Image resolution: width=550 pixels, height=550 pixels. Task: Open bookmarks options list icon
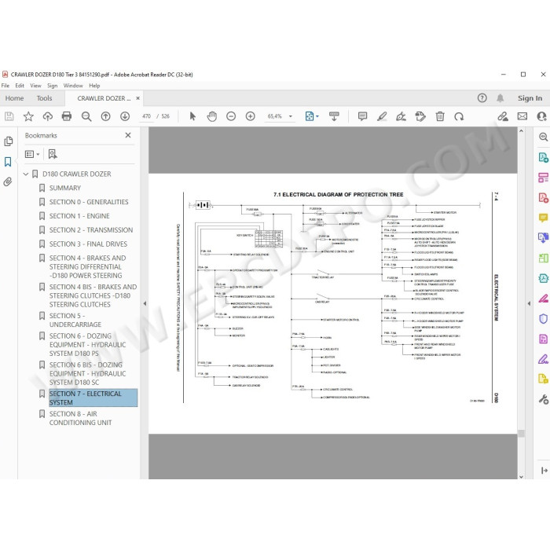click(x=32, y=154)
